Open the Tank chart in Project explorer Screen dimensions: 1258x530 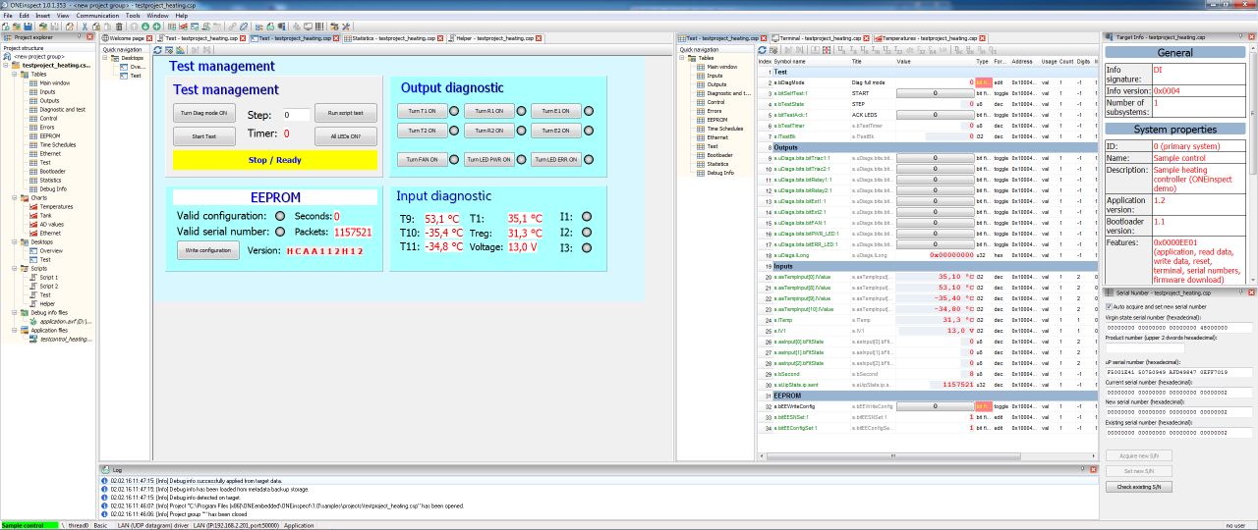45,215
